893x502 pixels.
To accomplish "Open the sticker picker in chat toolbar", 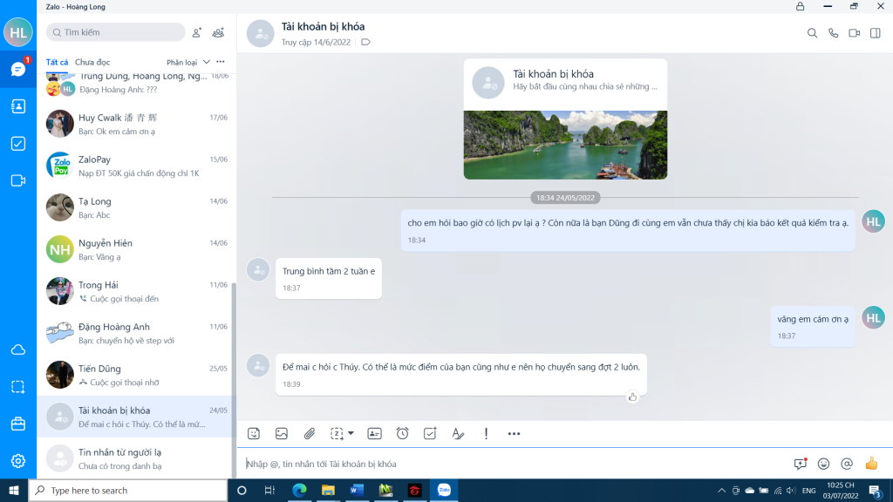I will click(x=254, y=433).
